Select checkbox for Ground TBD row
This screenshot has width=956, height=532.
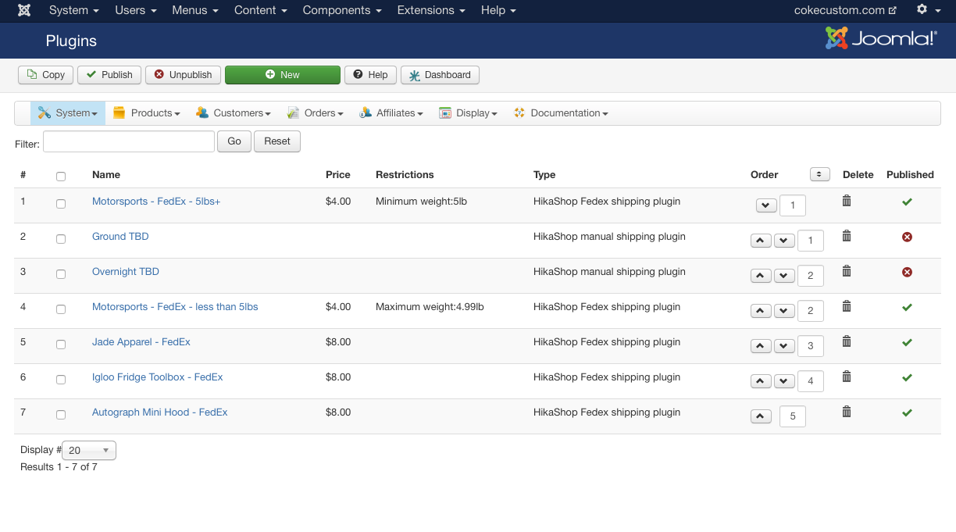pyautogui.click(x=61, y=239)
